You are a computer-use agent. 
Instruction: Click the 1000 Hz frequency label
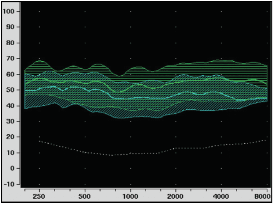[x=130, y=197]
